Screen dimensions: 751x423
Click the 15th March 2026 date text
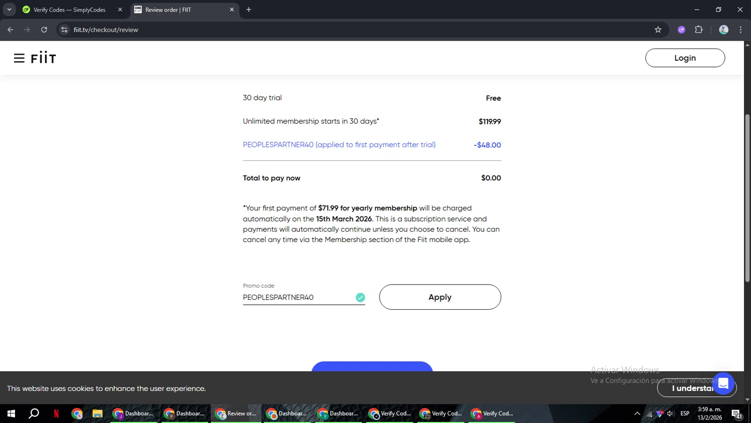[x=344, y=219]
